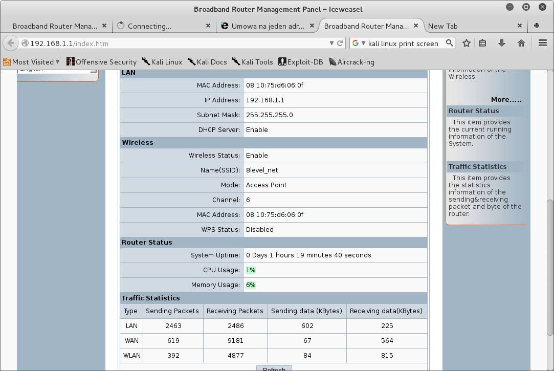Open a new tab with plus button

point(536,26)
